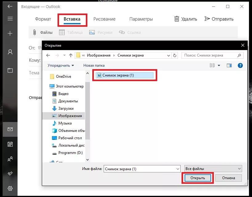Open the Все файлы file type dropdown

213,169
